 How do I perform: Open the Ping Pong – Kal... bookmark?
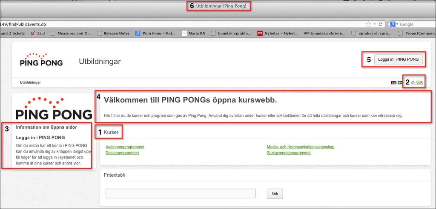click(155, 33)
